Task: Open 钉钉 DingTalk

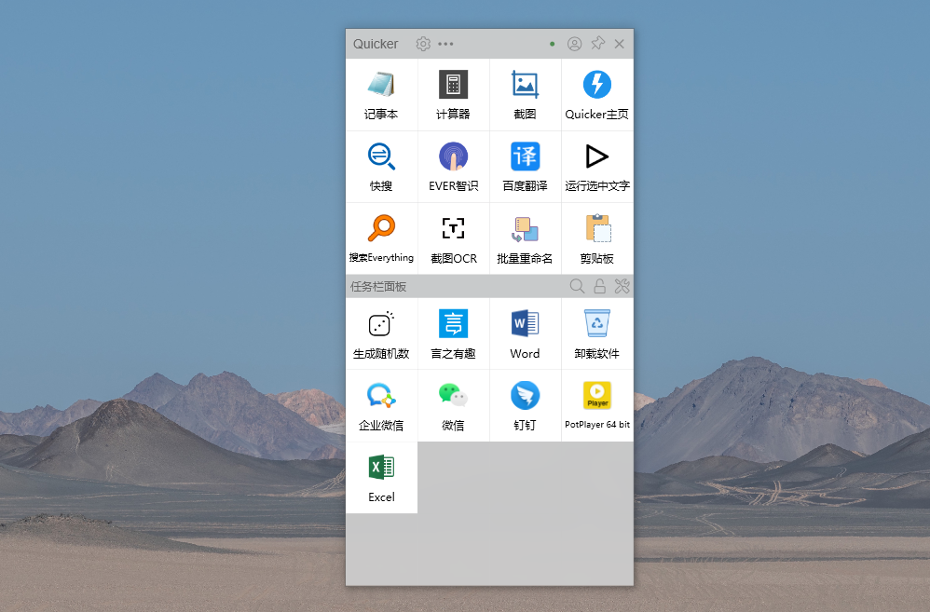Action: (x=525, y=405)
